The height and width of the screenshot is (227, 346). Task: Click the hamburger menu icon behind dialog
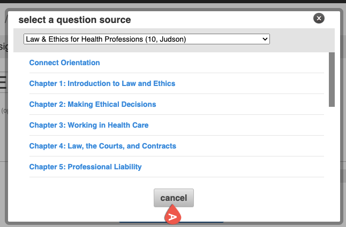click(3, 82)
